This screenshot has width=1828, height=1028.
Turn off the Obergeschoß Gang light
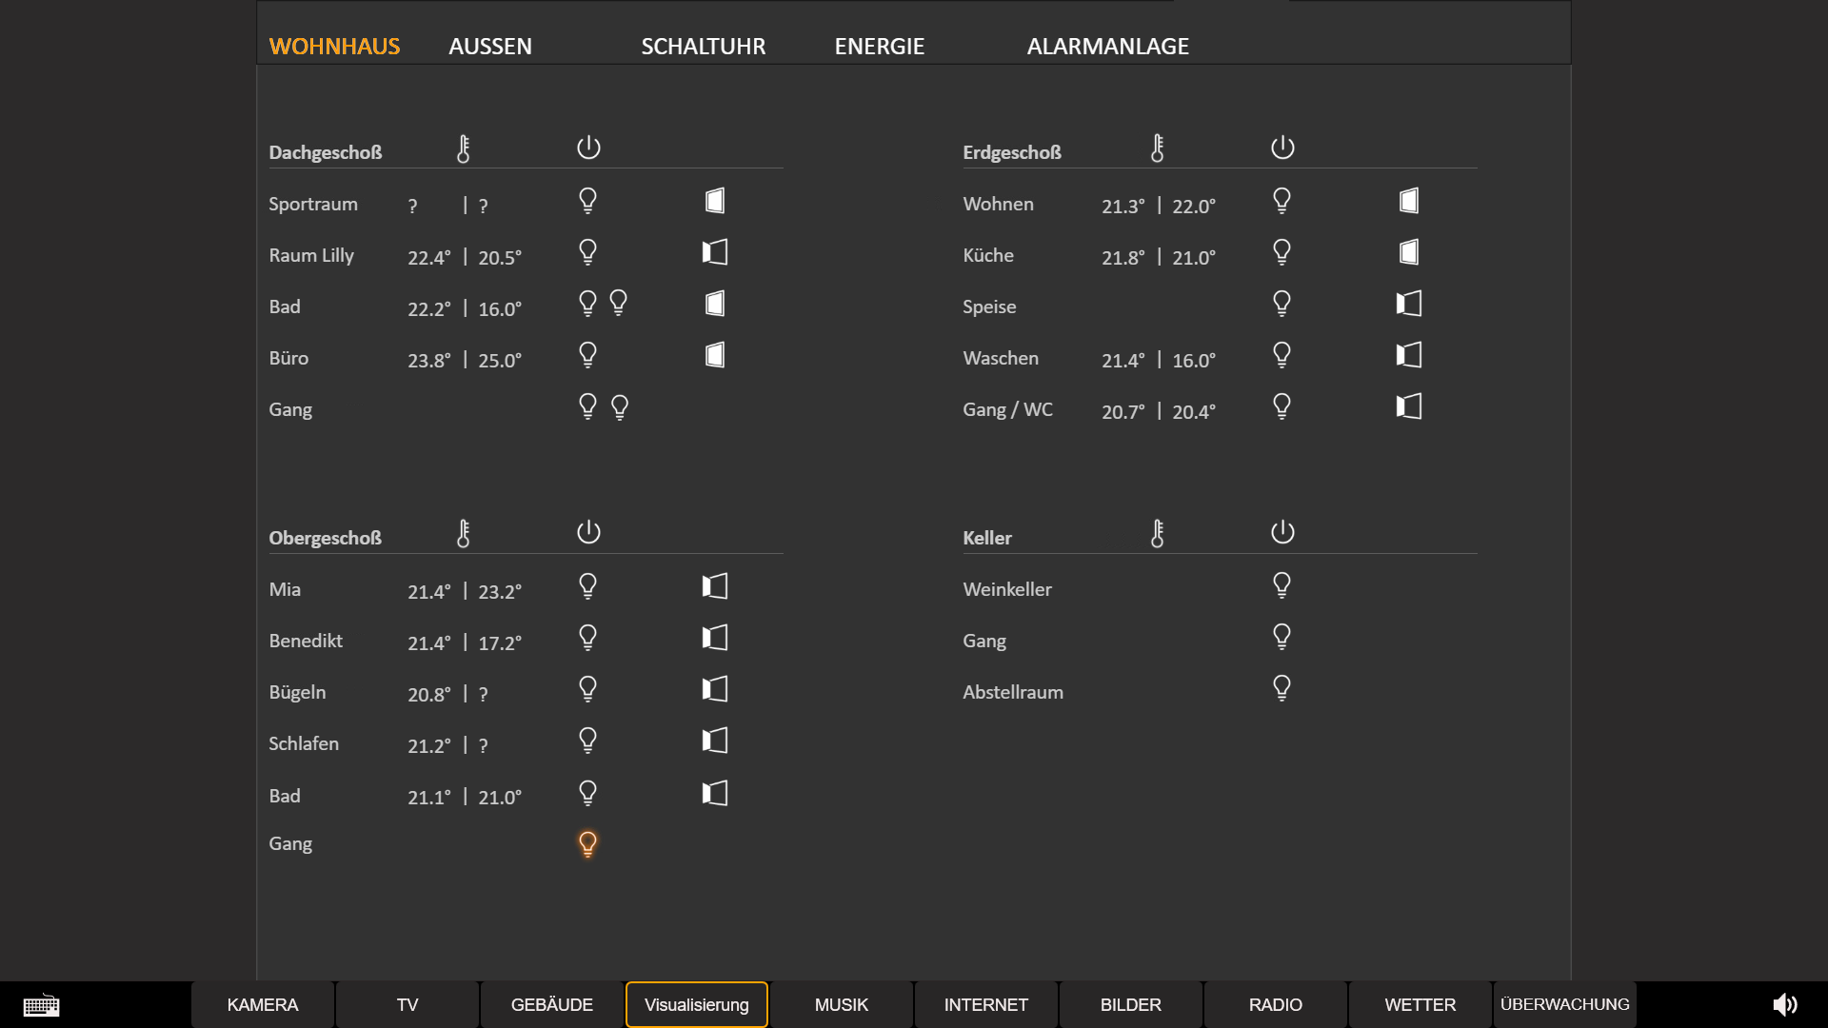(x=587, y=844)
